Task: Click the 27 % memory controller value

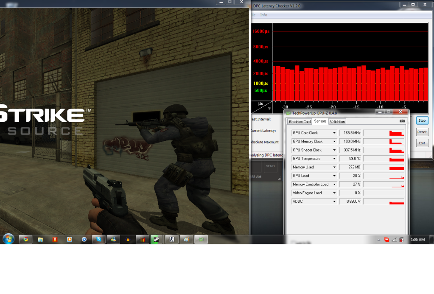Action: (x=350, y=185)
